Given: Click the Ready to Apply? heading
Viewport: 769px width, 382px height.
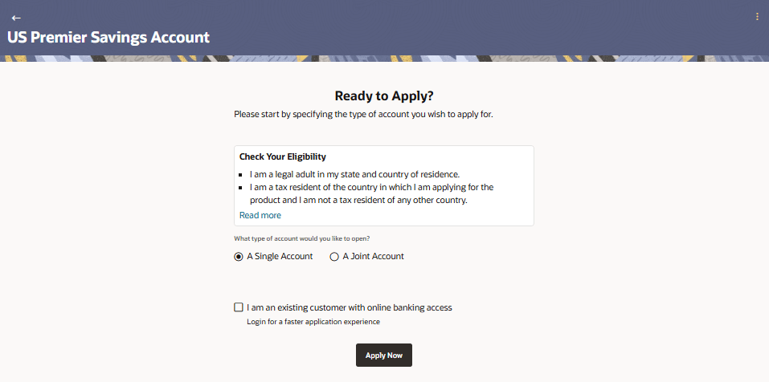Looking at the screenshot, I should [384, 96].
